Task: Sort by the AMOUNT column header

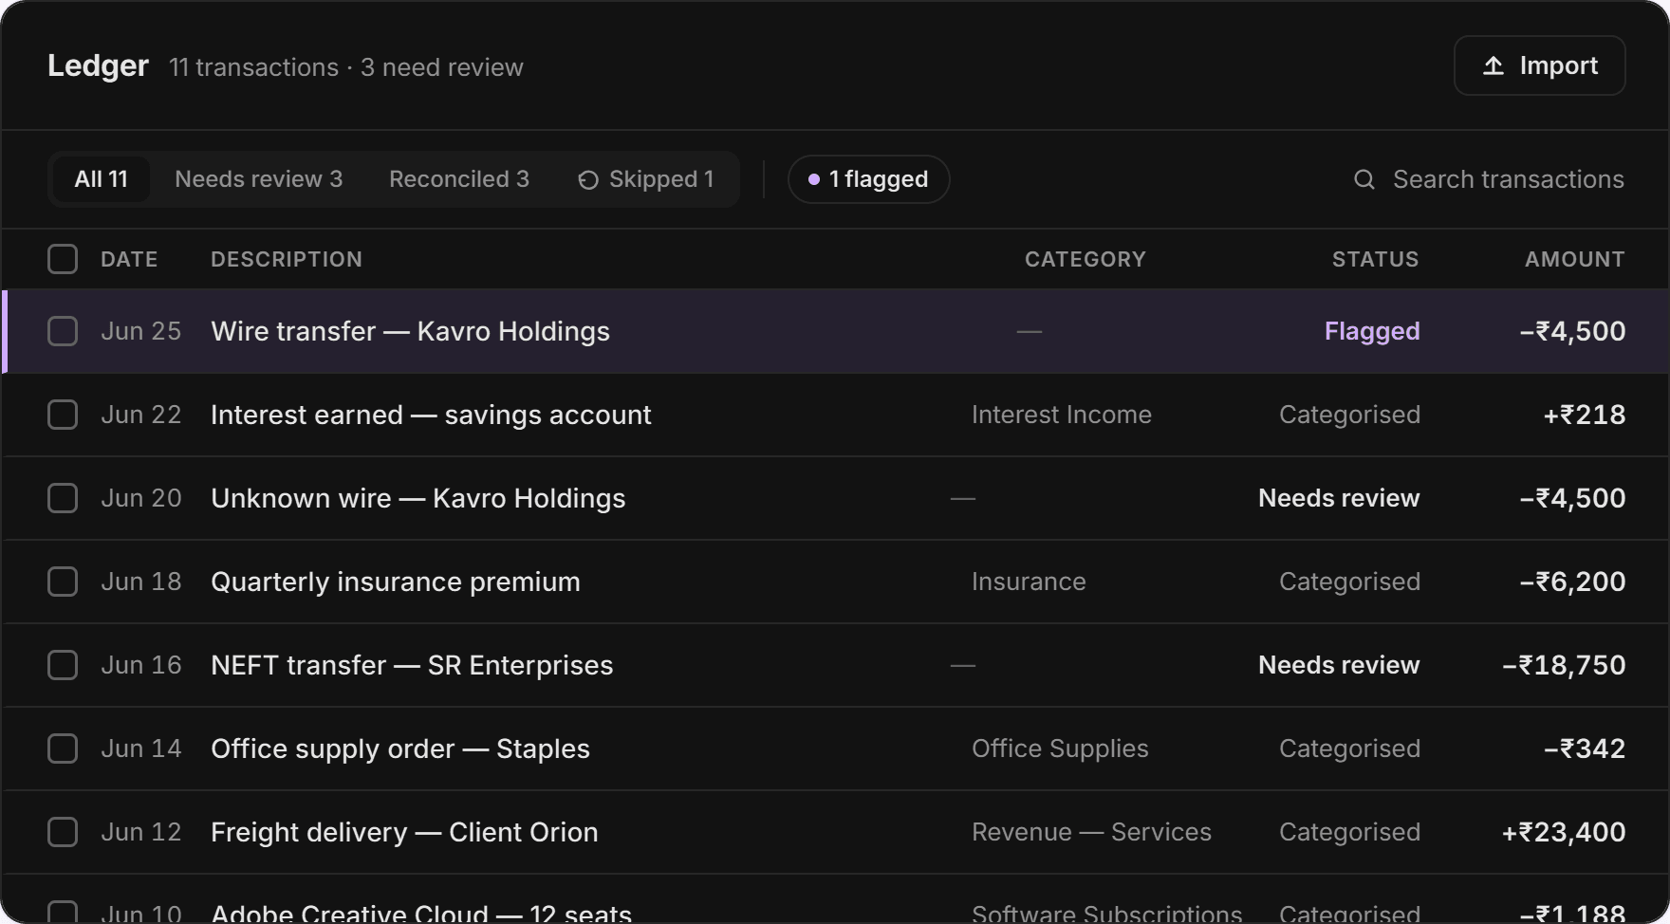Action: coord(1575,259)
